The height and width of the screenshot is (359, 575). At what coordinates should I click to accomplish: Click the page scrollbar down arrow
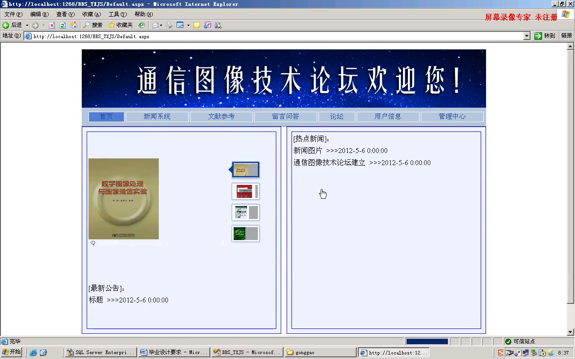(x=571, y=332)
